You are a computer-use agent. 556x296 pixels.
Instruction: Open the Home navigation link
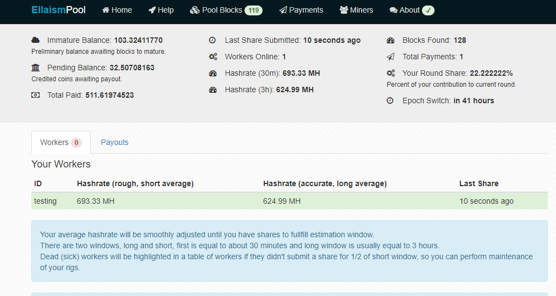[x=117, y=10]
